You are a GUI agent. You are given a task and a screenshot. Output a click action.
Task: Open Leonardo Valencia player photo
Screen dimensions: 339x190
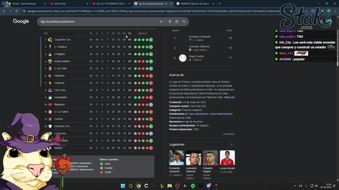(193, 158)
